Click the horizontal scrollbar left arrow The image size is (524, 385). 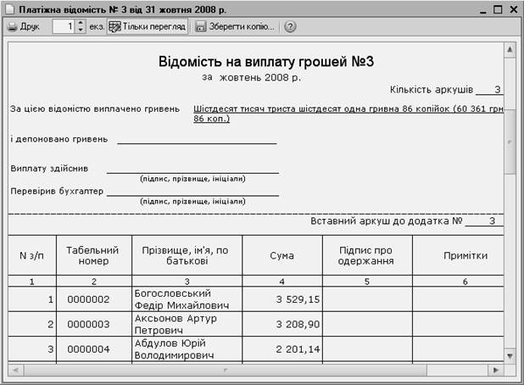click(x=15, y=370)
